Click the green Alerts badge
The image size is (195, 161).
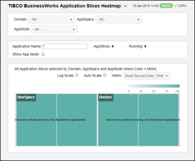click(x=166, y=6)
